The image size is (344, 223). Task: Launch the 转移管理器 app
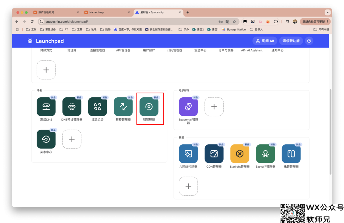[x=123, y=107]
